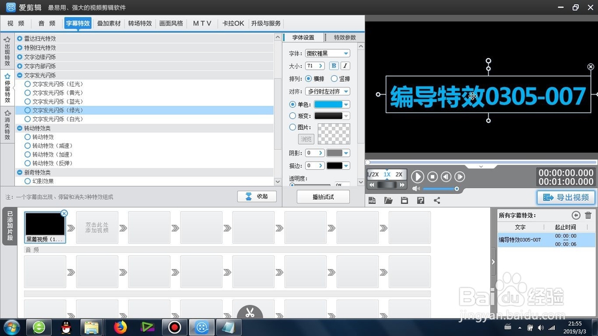Open 停留特效 sidebar section
Viewport: 598px width, 336px height.
click(x=7, y=88)
